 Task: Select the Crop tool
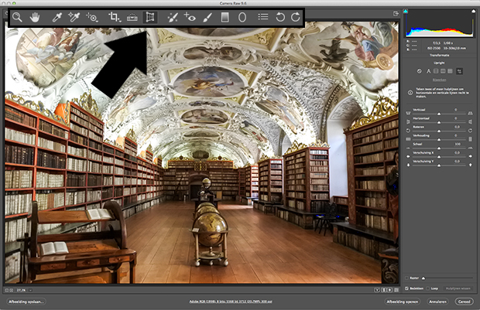coord(115,18)
